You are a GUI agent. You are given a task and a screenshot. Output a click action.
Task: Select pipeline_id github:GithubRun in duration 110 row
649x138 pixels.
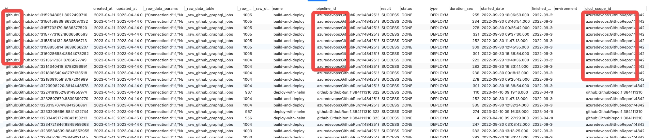tap(348, 92)
